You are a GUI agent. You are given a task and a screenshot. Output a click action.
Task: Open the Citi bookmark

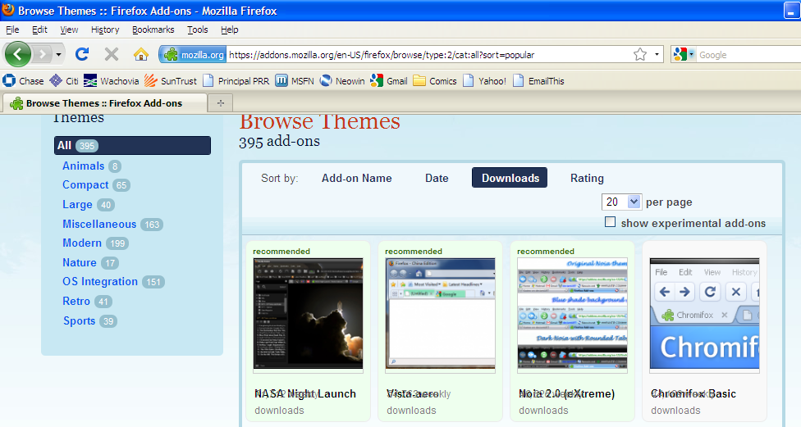pyautogui.click(x=63, y=80)
